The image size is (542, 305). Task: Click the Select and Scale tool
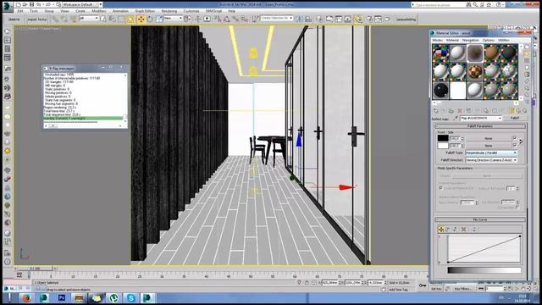coord(159,19)
